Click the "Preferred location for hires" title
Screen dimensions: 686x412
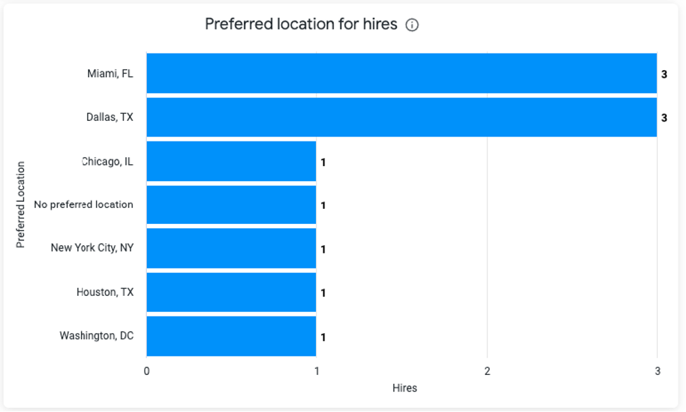[x=301, y=24]
